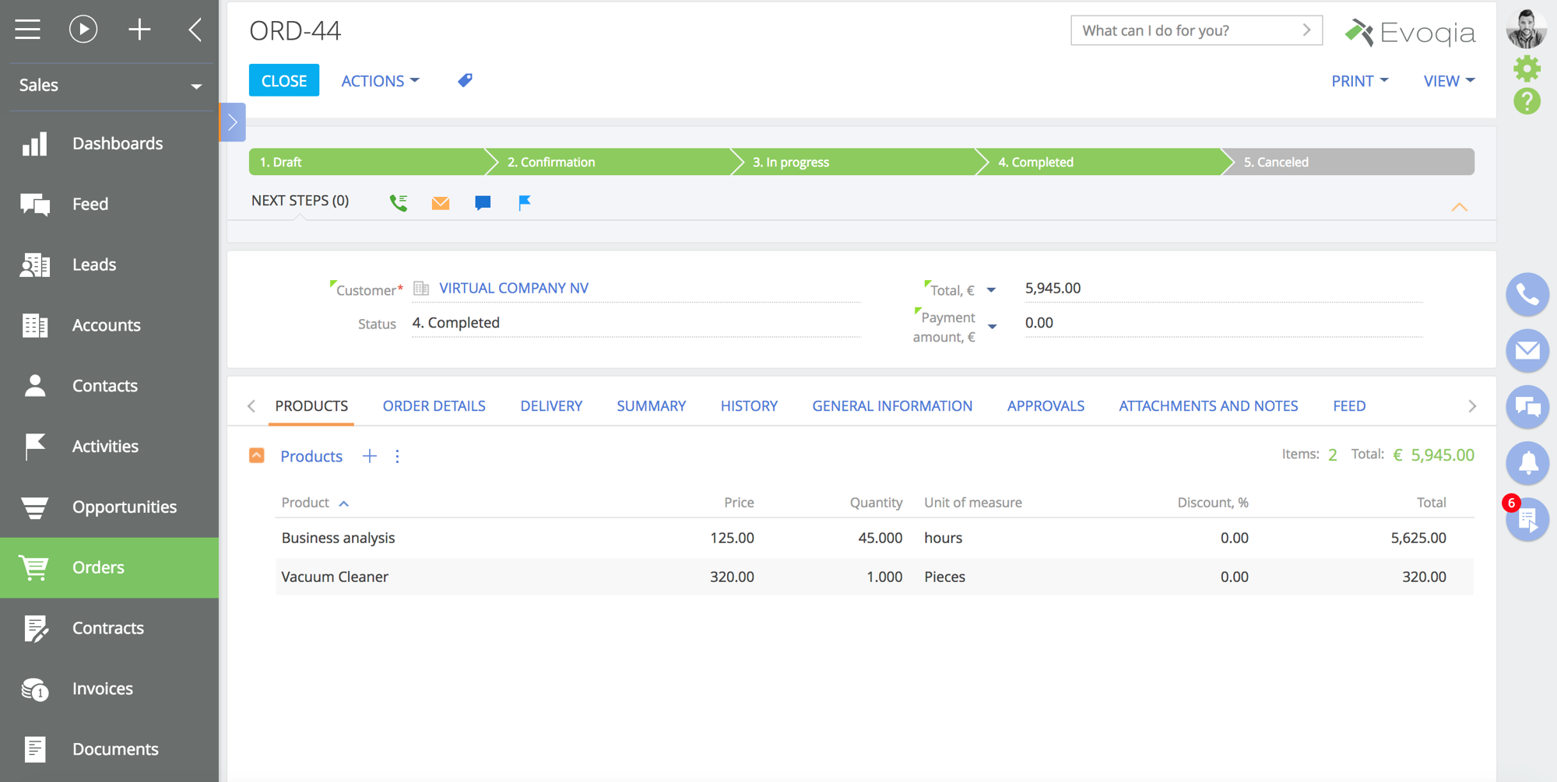
Task: Open the Sales workplace dropdown
Action: pos(110,86)
